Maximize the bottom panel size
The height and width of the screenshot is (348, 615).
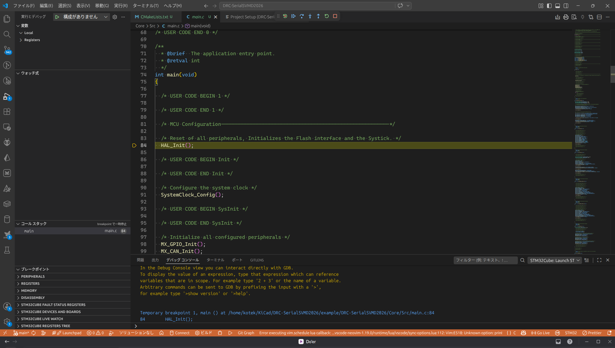pyautogui.click(x=599, y=260)
